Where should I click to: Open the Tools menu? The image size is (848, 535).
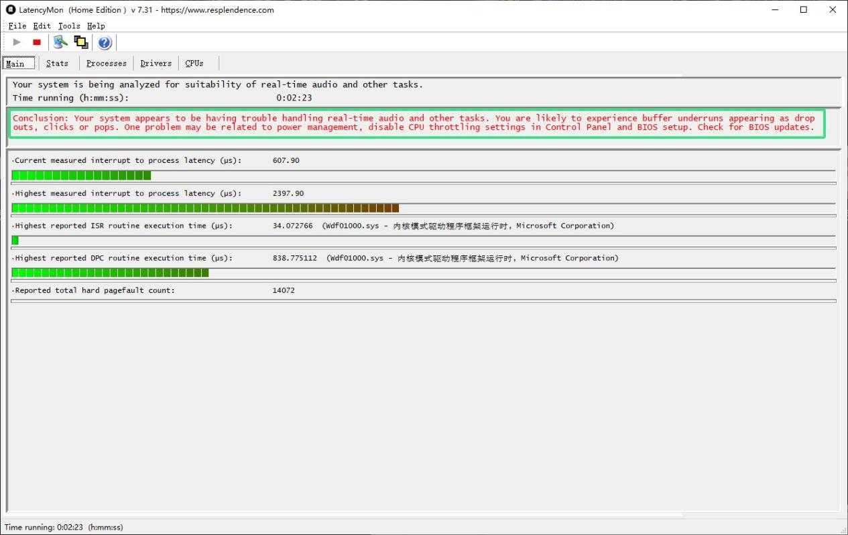[x=69, y=26]
